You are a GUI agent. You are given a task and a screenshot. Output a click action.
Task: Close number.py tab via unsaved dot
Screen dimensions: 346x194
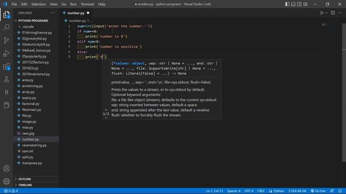88,13
